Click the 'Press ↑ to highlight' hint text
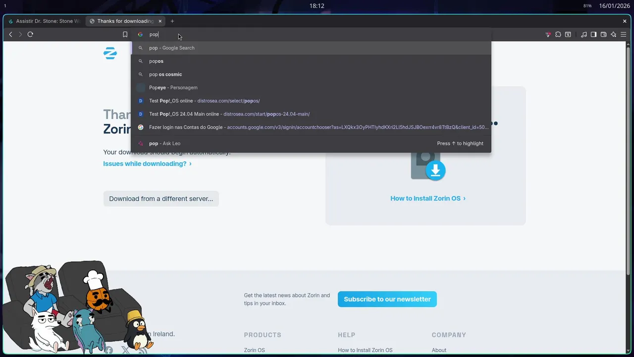The width and height of the screenshot is (634, 357). click(460, 143)
